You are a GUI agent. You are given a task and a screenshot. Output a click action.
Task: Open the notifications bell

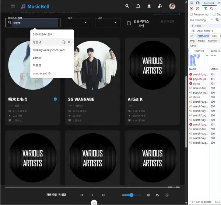pyautogui.click(x=138, y=6)
